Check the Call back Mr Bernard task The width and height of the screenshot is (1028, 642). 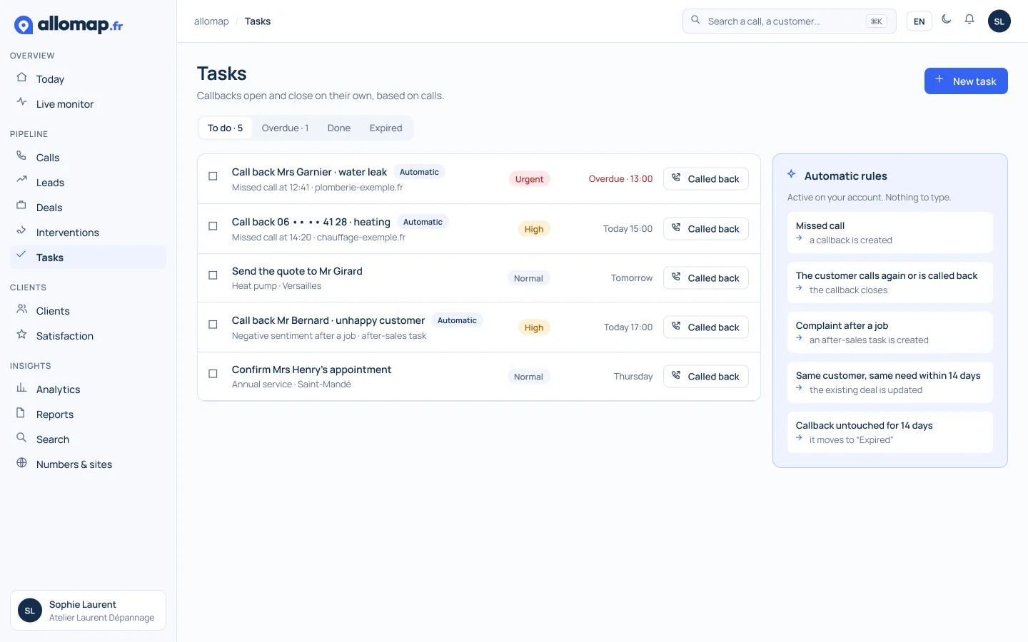(213, 325)
